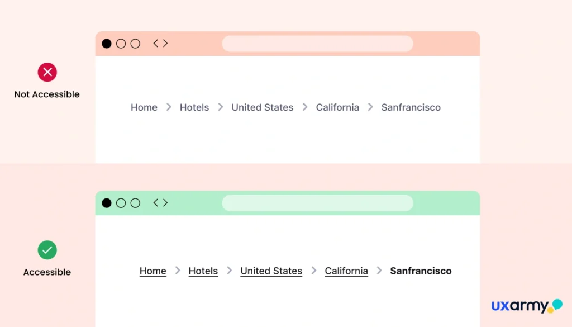The height and width of the screenshot is (327, 572).
Task: Click the chevron after the non-underlined Home
Action: 169,107
